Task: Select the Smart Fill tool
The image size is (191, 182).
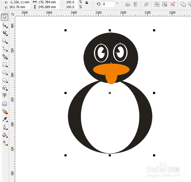Action: [x=5, y=57]
